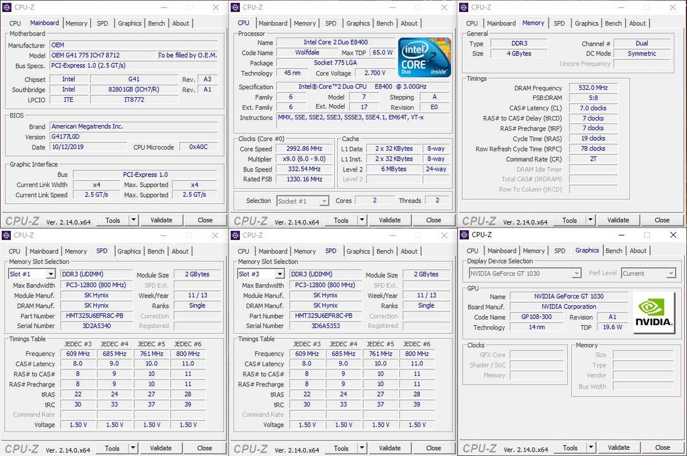Screen dimensions: 687x456
Task: Switch to the About tab in the Memory window
Action: click(x=638, y=23)
